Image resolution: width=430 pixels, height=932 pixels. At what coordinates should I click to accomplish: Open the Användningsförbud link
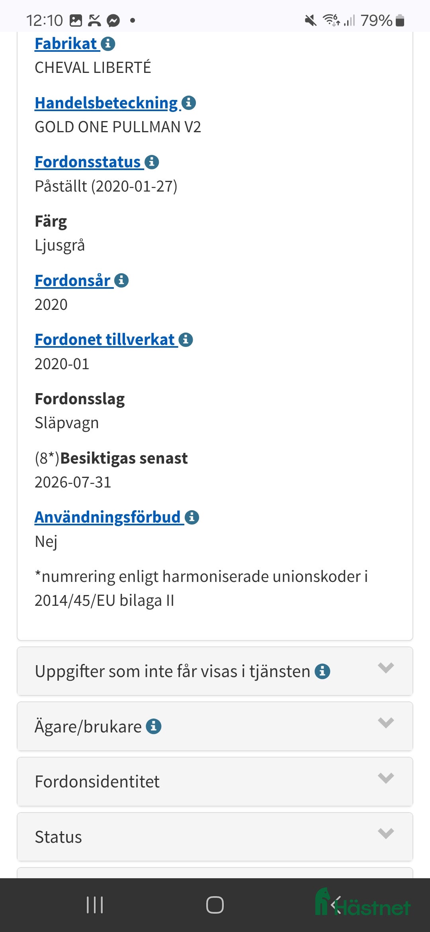coord(108,517)
